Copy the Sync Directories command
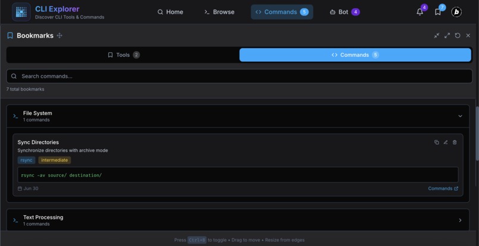Viewport: 479px width, 246px height. point(437,142)
